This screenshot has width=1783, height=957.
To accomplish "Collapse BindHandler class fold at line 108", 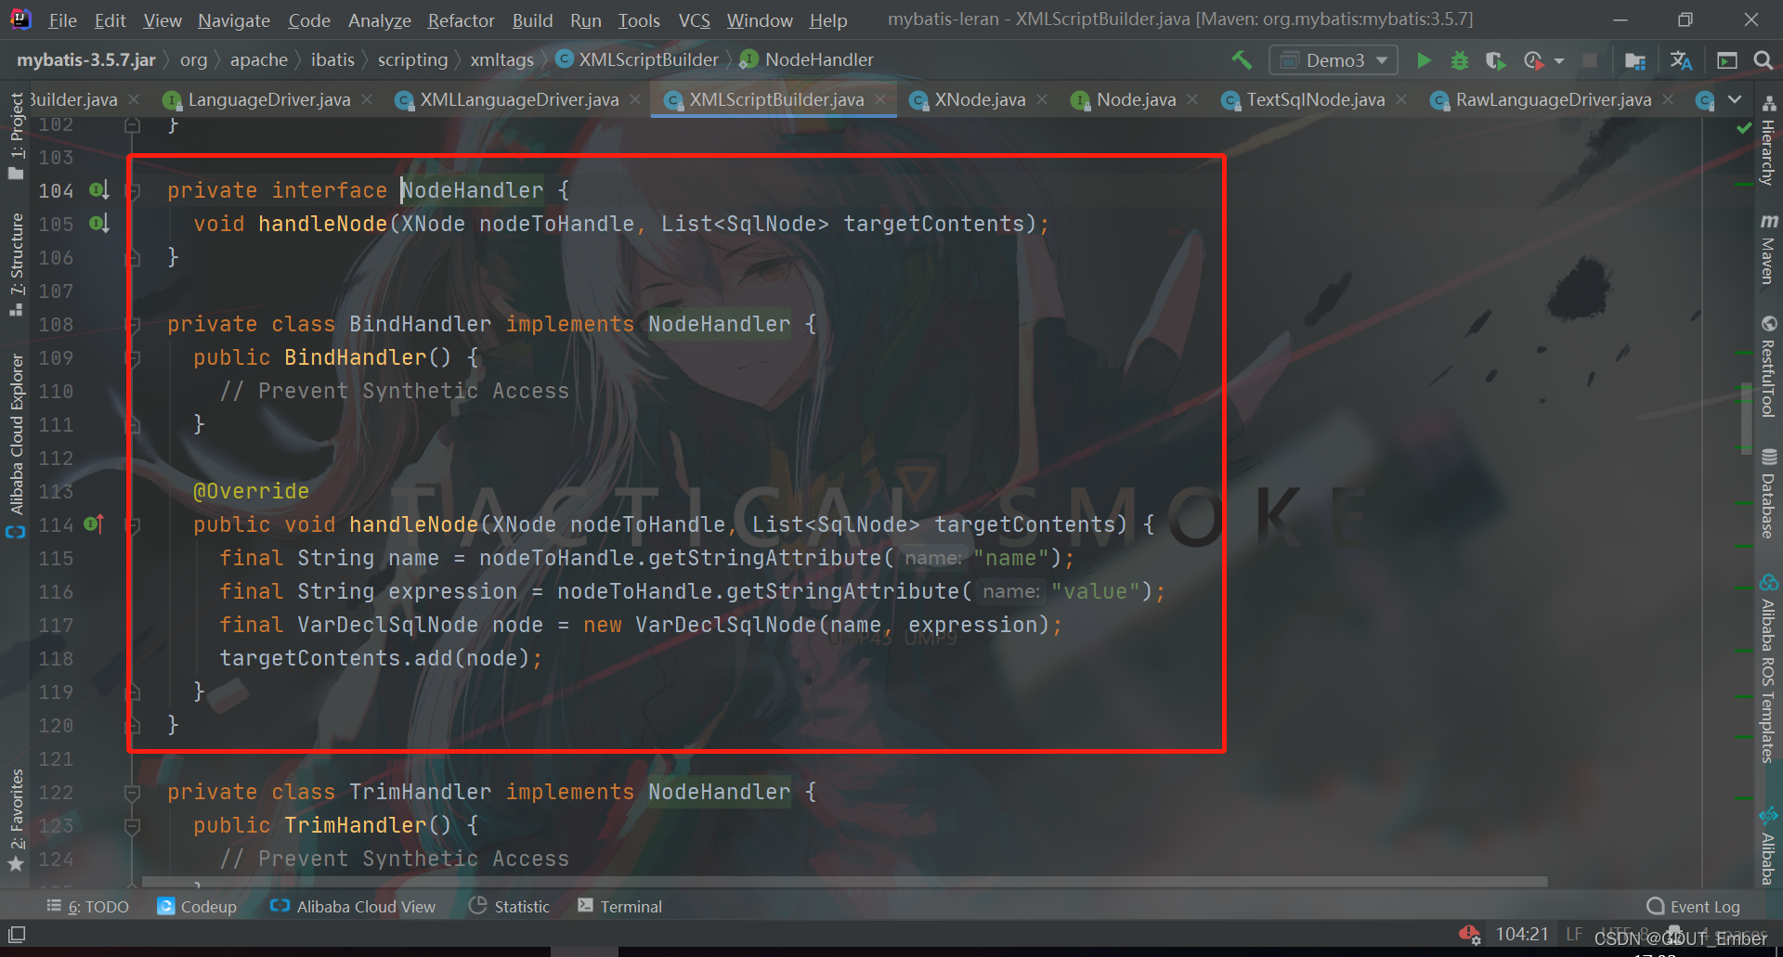I will pyautogui.click(x=133, y=325).
